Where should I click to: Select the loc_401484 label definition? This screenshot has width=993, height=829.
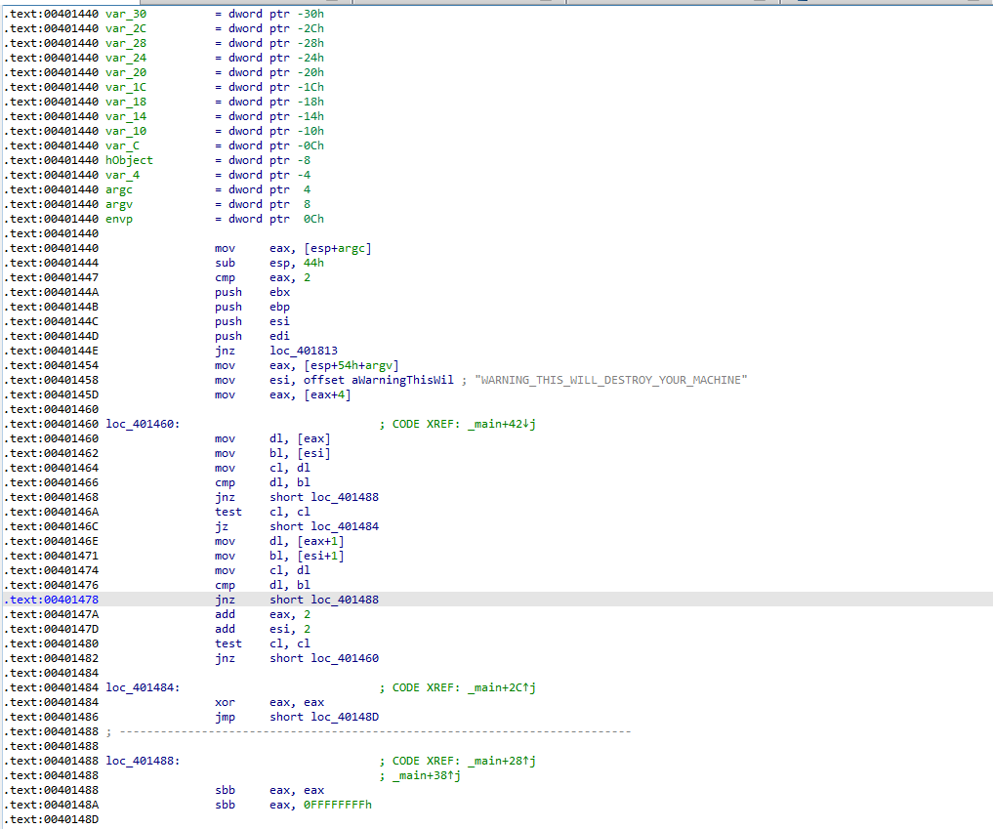coord(143,687)
